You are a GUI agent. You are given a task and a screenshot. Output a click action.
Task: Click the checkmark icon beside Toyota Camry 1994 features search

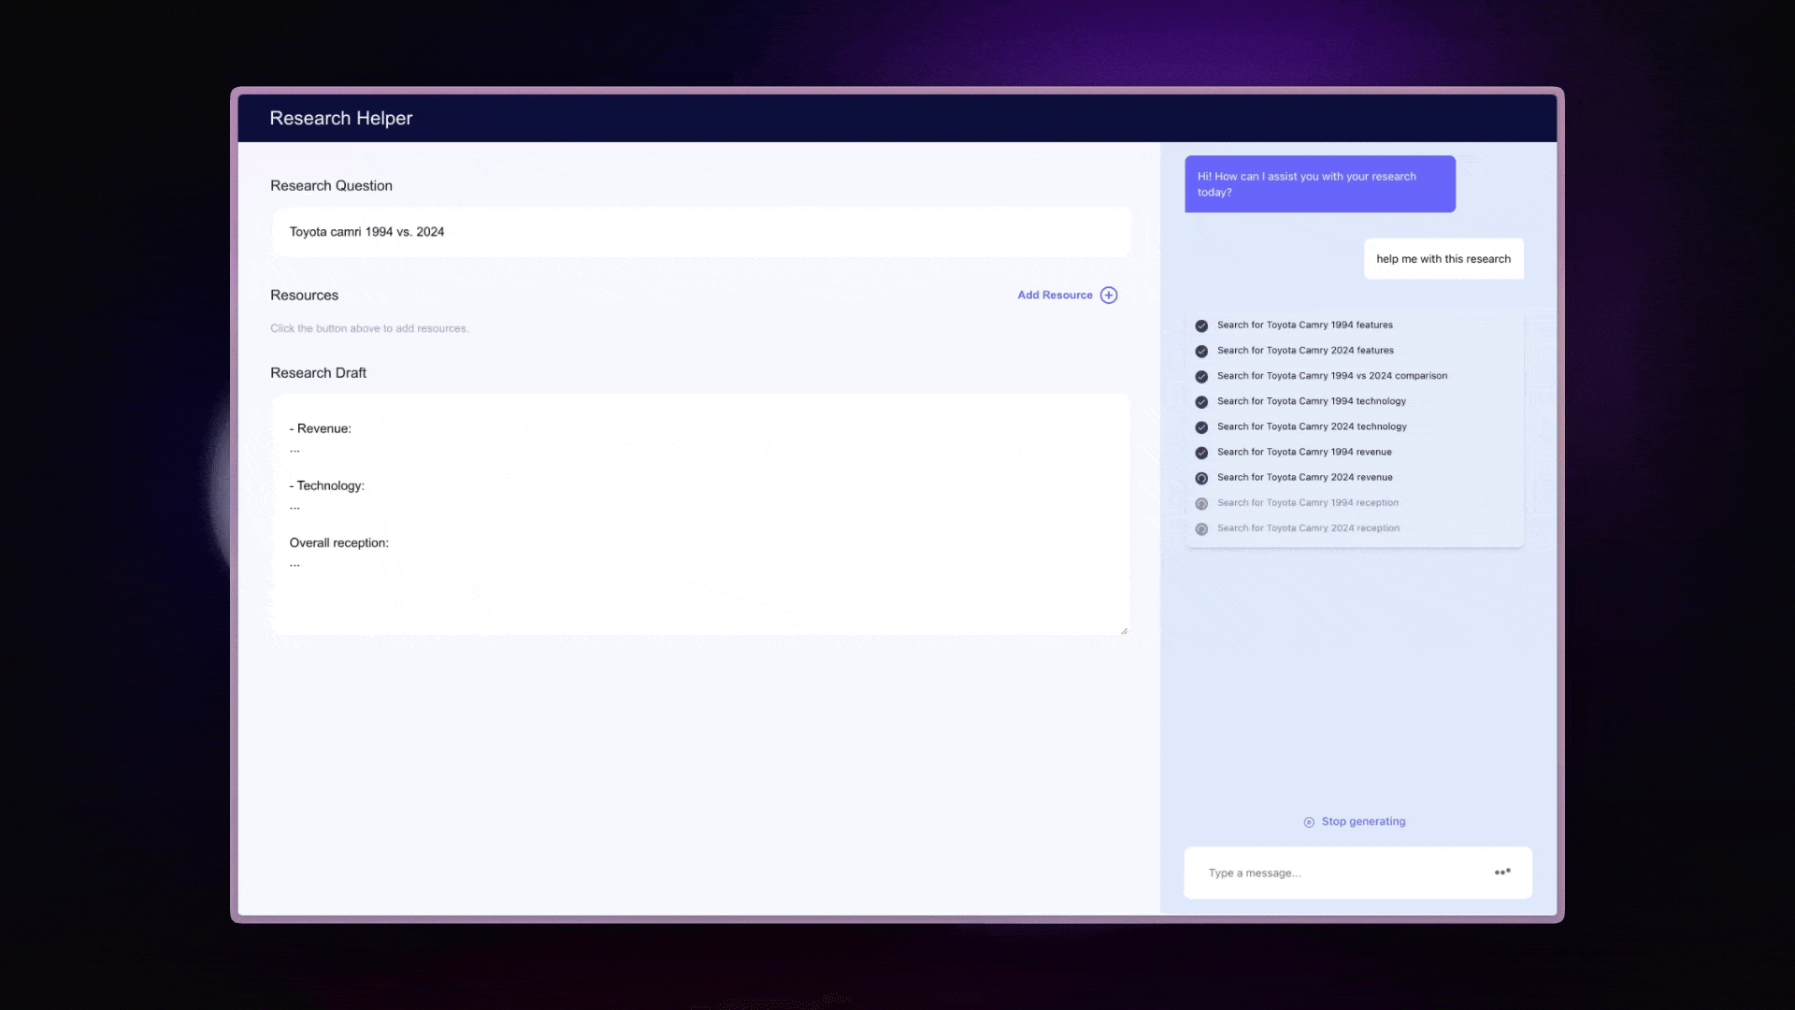[x=1200, y=325]
